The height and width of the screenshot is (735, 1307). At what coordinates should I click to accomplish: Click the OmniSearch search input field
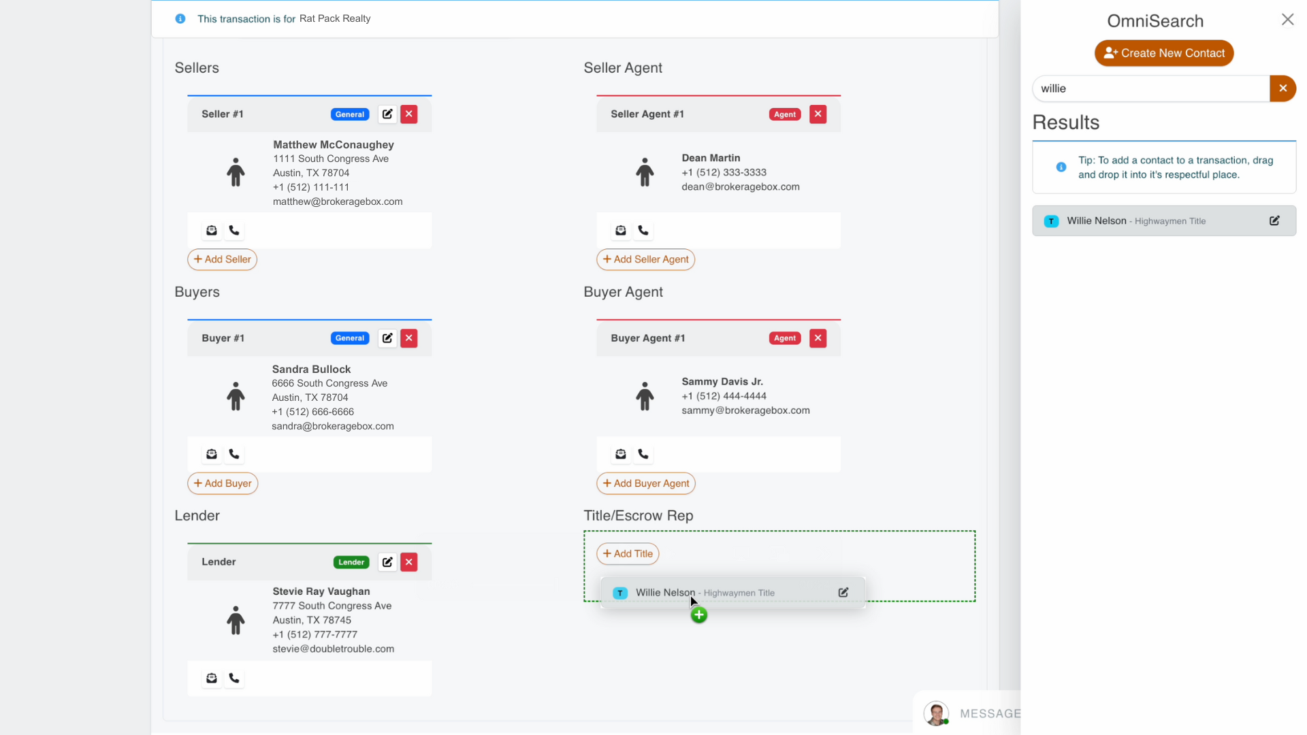1150,88
